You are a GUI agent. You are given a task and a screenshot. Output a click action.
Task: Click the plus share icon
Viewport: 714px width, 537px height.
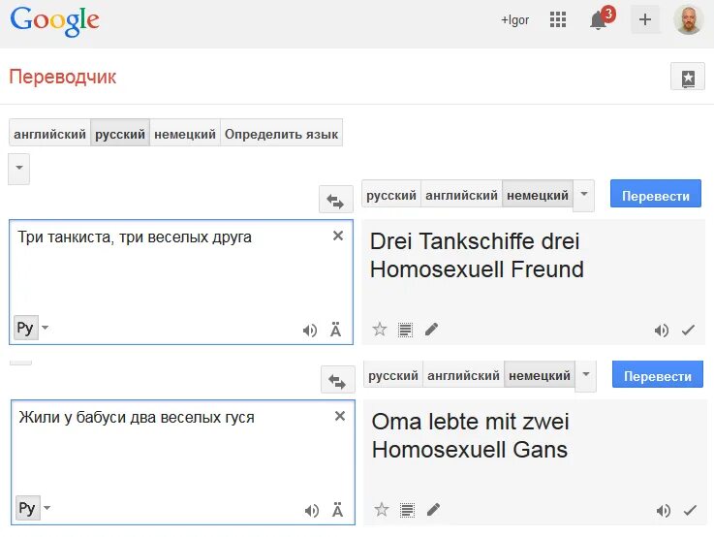645,19
